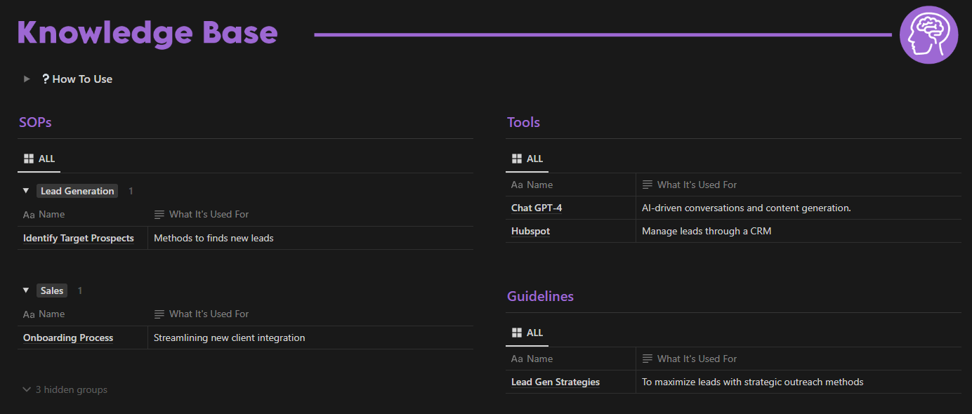Click the grid icon beside ALL in Tools

(x=517, y=159)
